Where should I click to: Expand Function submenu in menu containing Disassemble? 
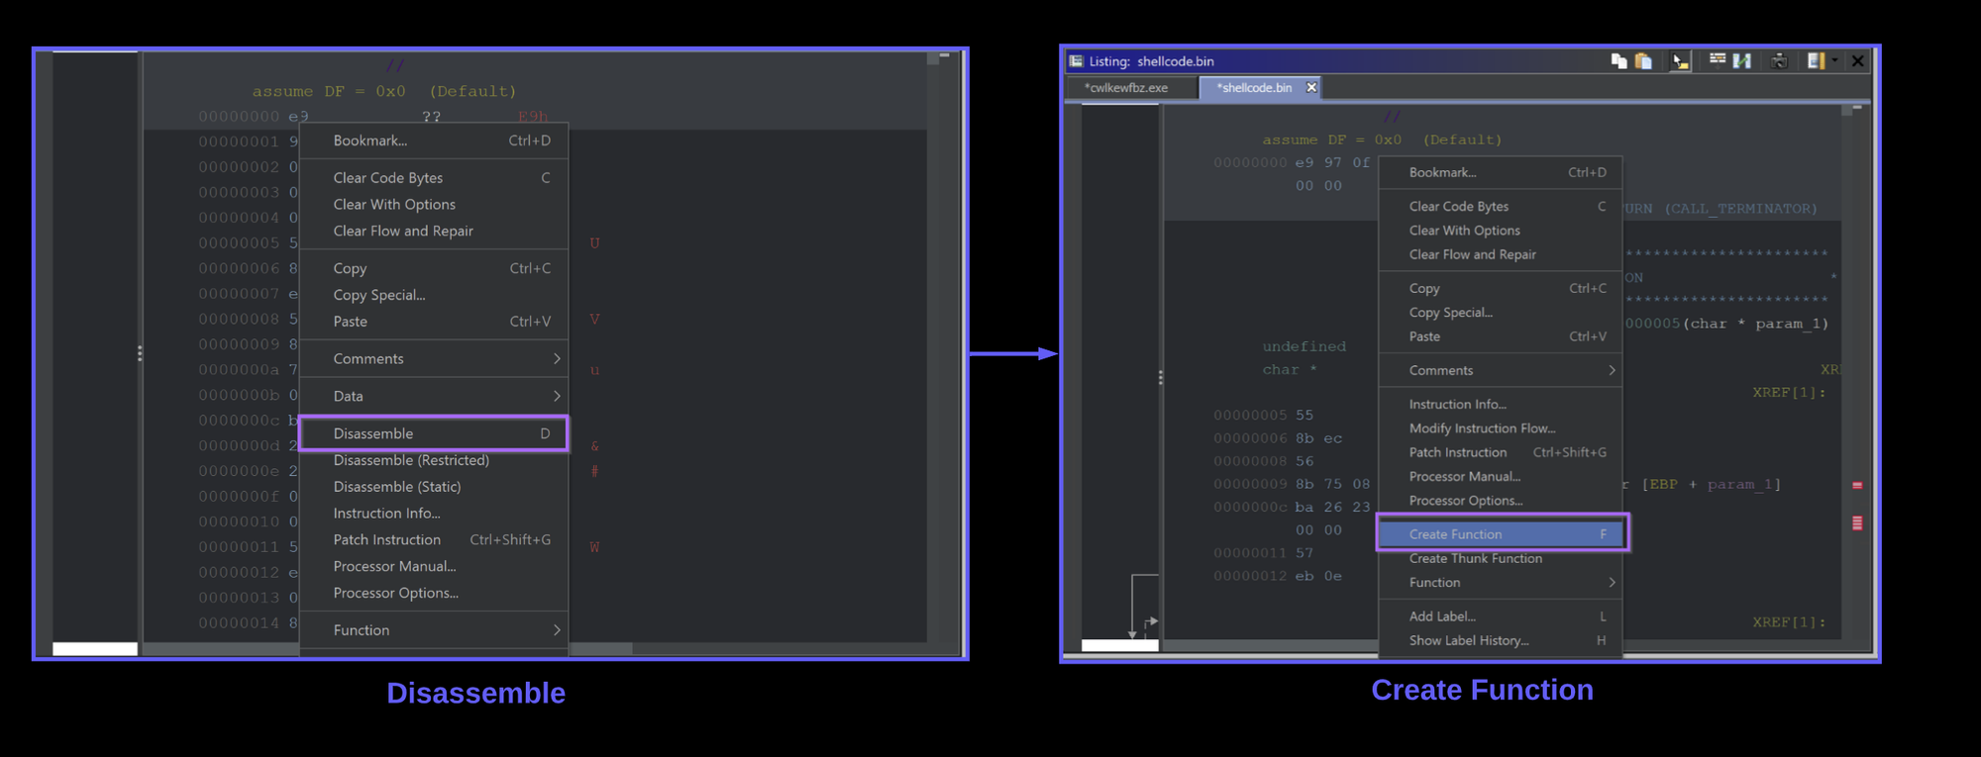(434, 630)
